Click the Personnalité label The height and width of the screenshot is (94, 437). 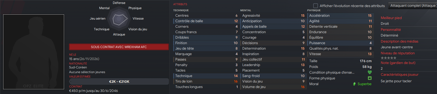click(x=391, y=30)
